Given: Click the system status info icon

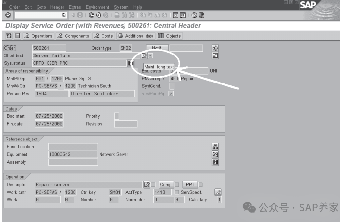Looking at the screenshot, I should coord(130,63).
